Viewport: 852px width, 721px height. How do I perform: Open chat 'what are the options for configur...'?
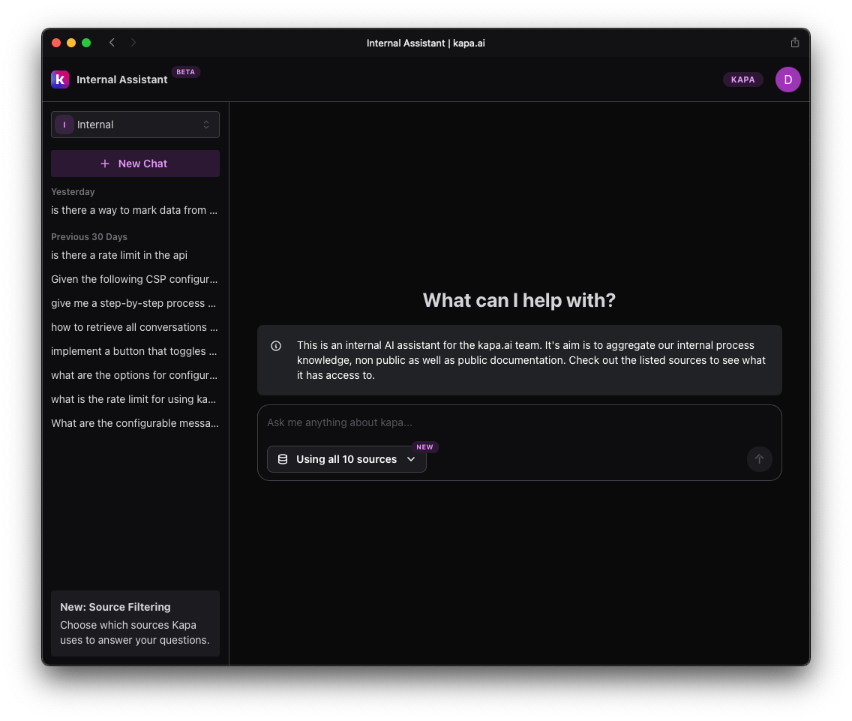pyautogui.click(x=134, y=375)
